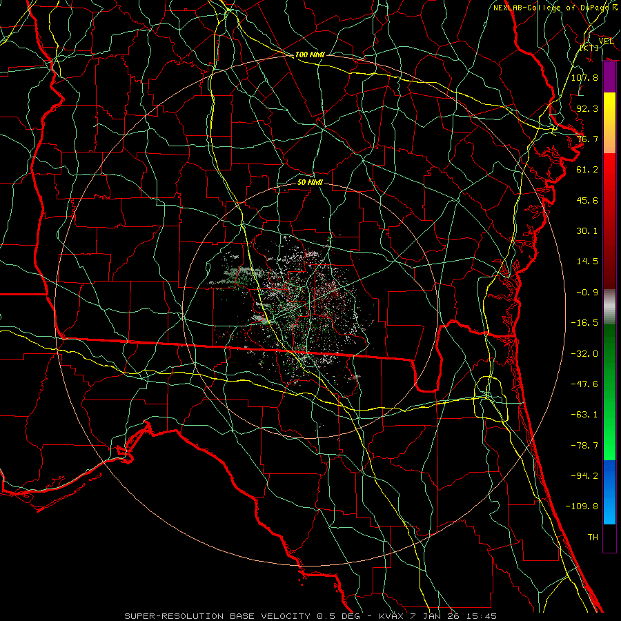Click the -47.6 legend value
Image resolution: width=621 pixels, height=621 pixels.
click(x=584, y=384)
